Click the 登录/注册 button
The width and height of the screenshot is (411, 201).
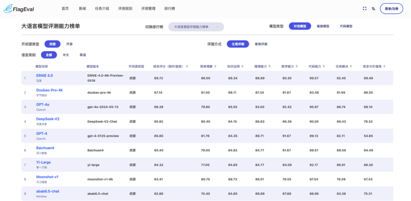coord(391,8)
